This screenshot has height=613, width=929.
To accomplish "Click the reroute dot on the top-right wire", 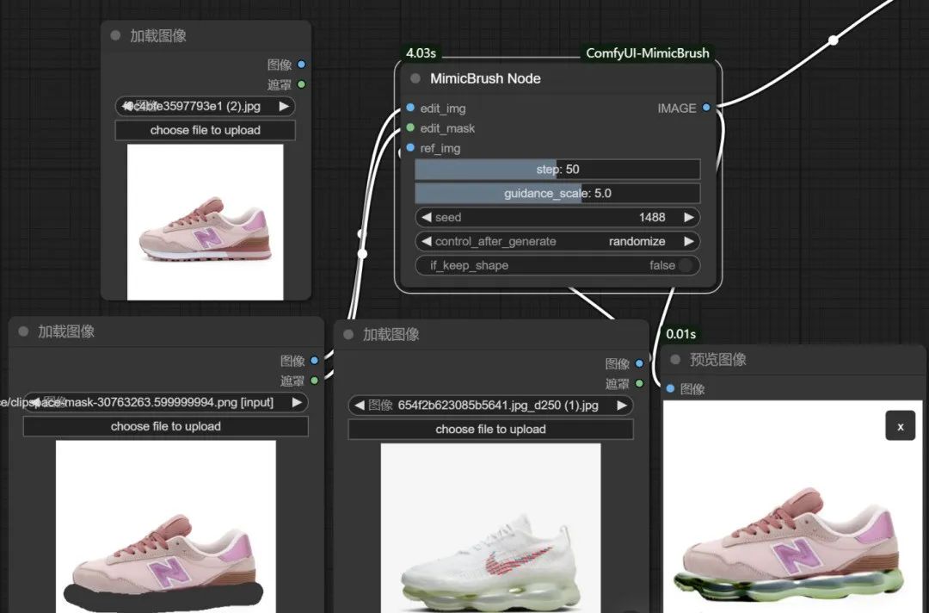I will [833, 40].
